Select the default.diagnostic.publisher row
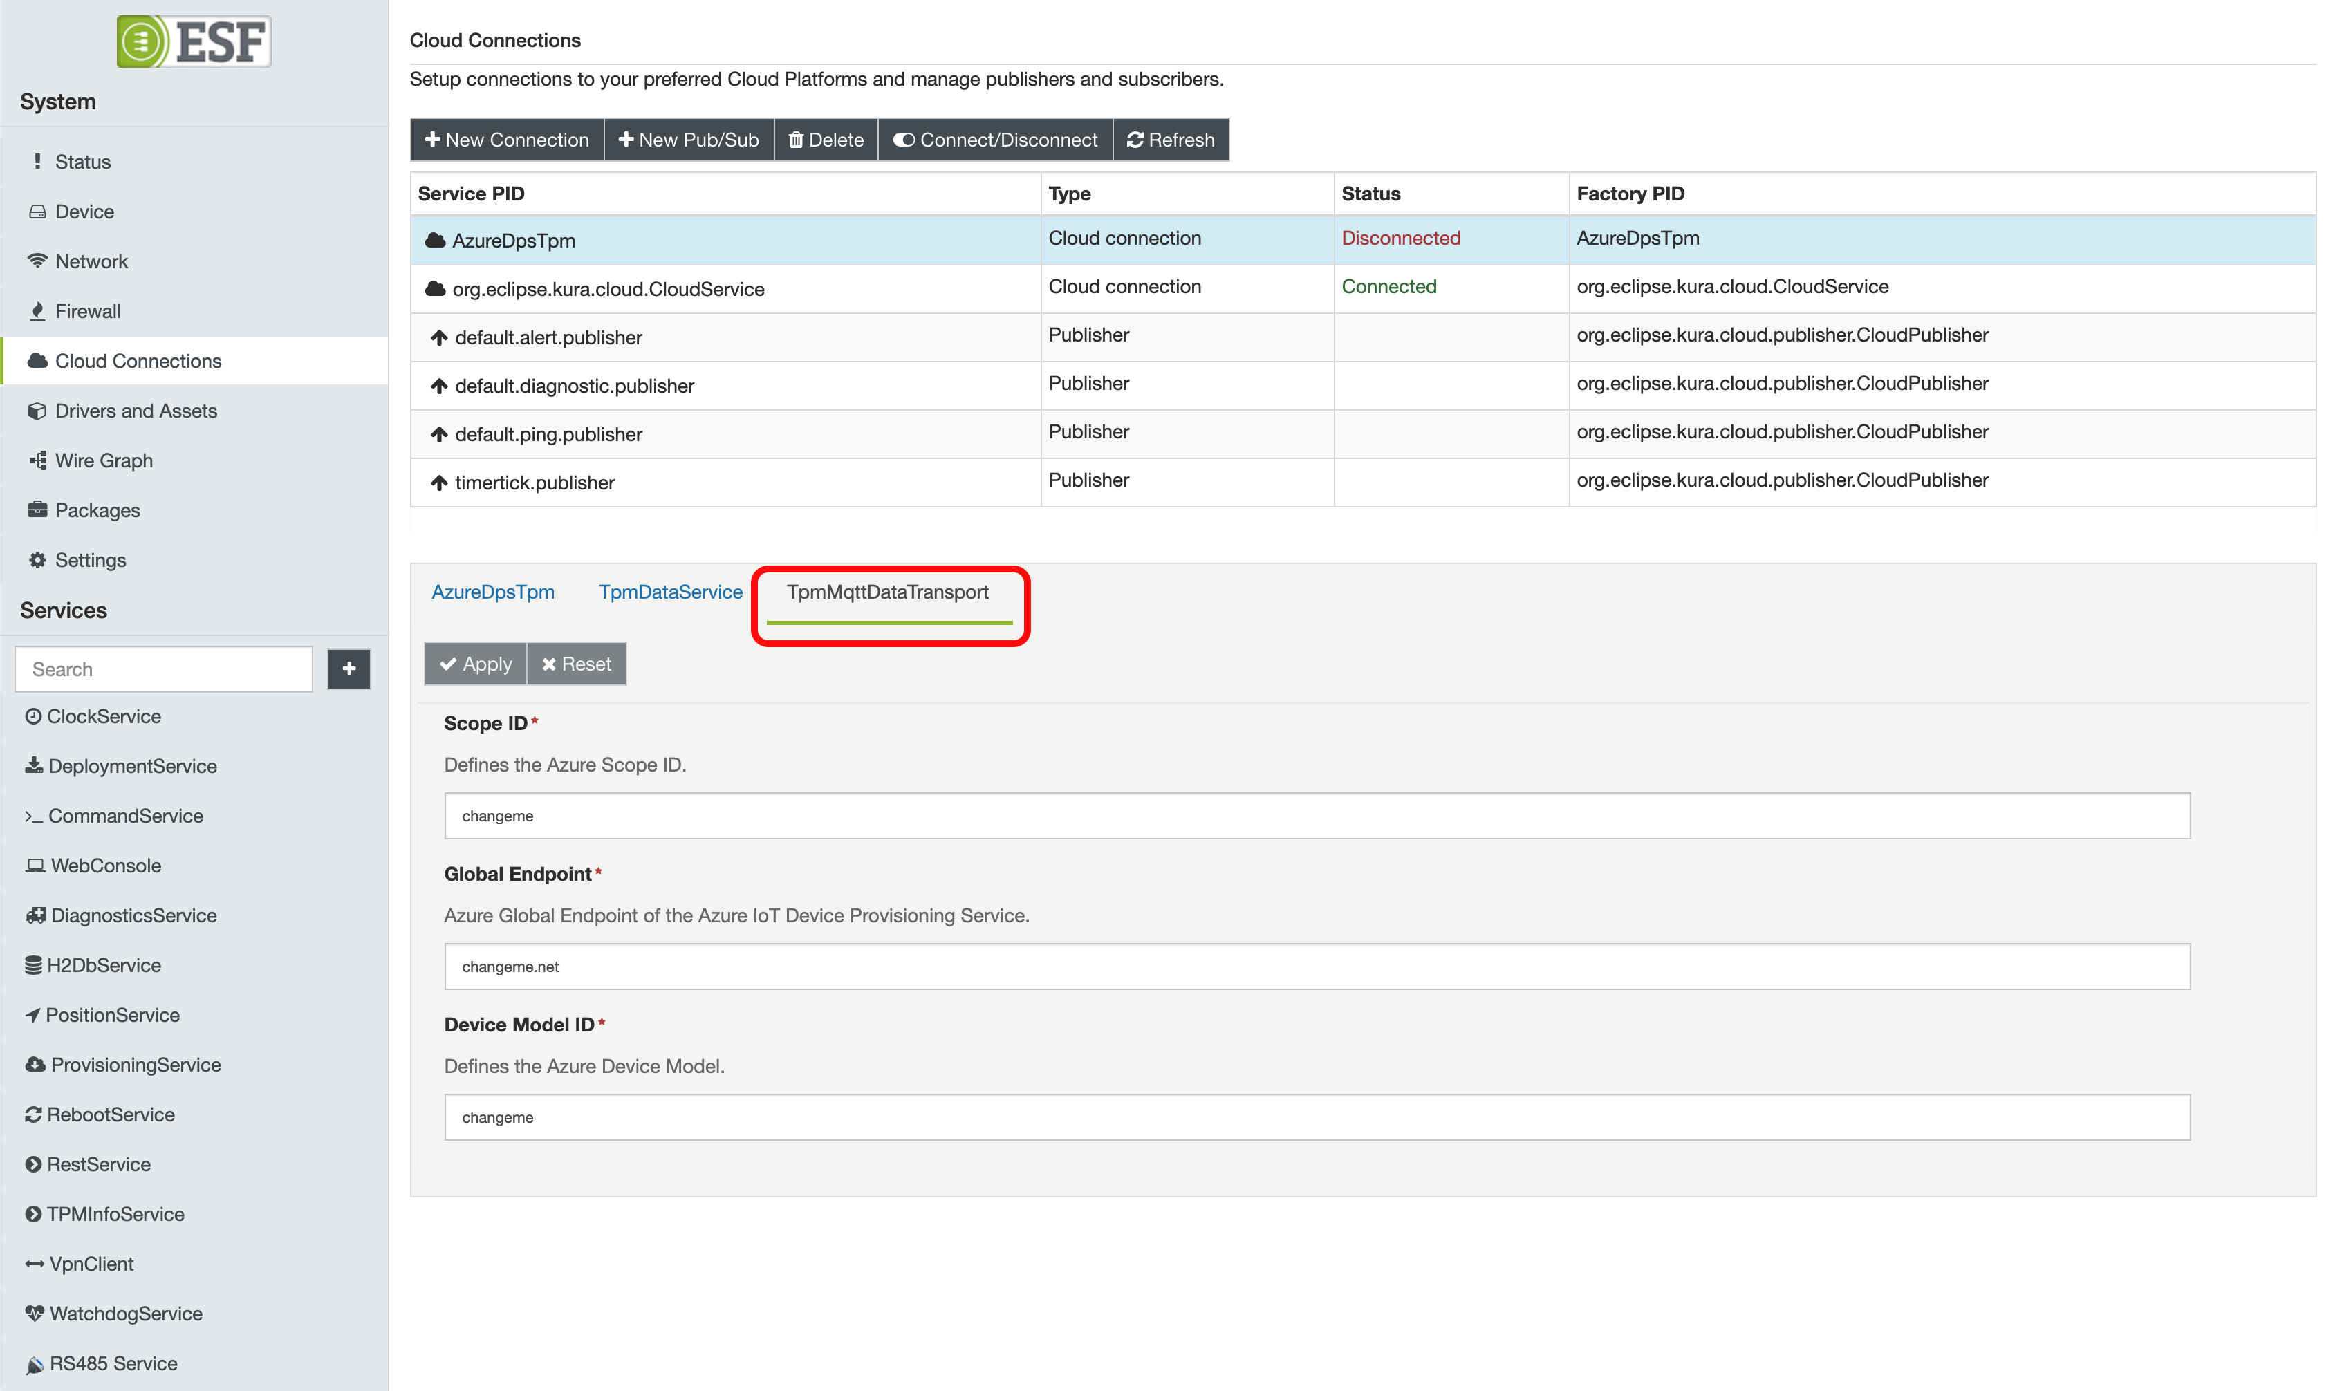The image size is (2333, 1391). [1363, 385]
